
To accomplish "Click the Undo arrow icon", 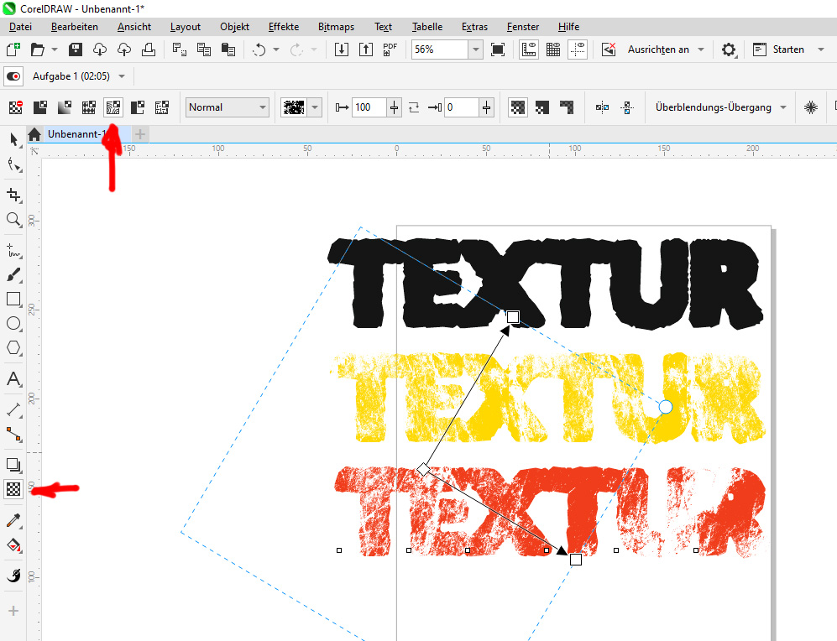I will click(x=259, y=50).
